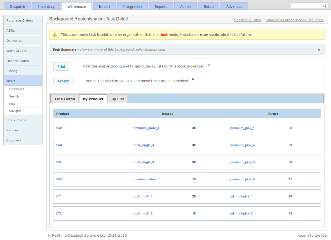The image size is (331, 240).
Task: Open source location premium_store_1
Action: [146, 128]
